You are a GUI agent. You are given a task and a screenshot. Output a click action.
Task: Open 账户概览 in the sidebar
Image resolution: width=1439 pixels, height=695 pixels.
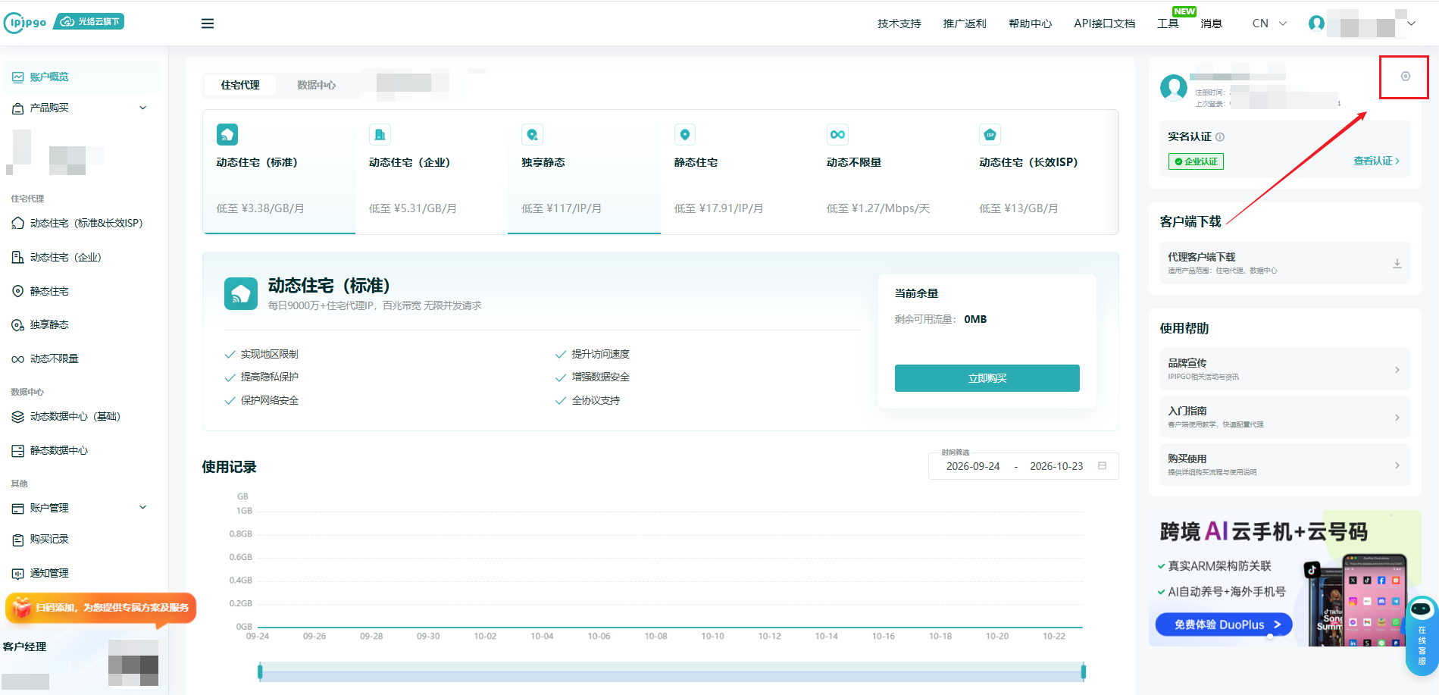click(82, 77)
